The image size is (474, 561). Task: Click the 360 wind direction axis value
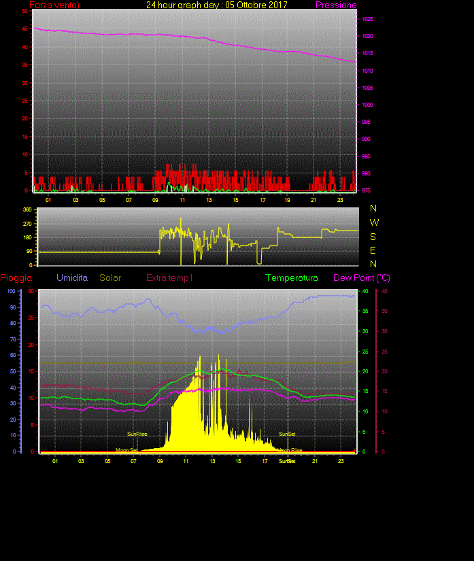(28, 209)
